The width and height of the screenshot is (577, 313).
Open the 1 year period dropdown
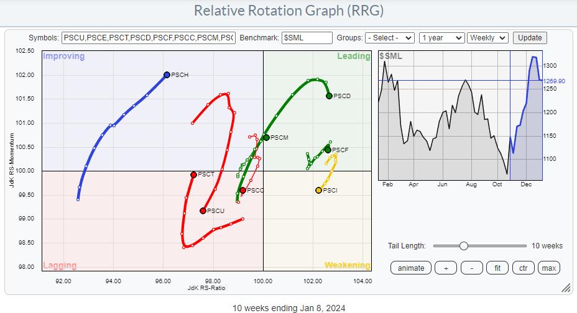441,38
